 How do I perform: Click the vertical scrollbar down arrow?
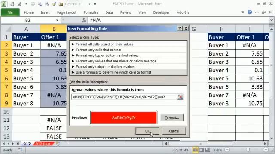(271, 138)
